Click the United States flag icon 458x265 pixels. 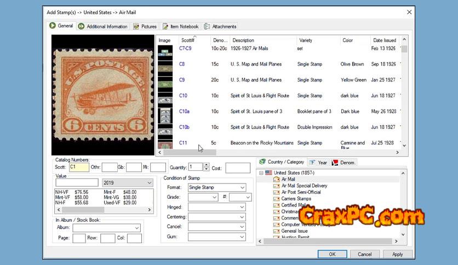point(268,172)
